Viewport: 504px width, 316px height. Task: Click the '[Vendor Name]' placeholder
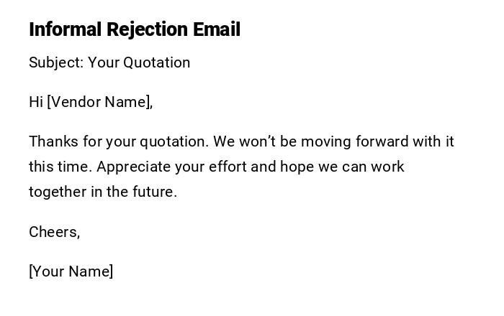point(99,102)
